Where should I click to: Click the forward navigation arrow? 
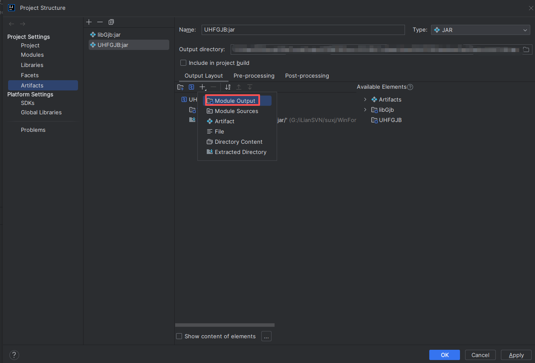pyautogui.click(x=23, y=24)
